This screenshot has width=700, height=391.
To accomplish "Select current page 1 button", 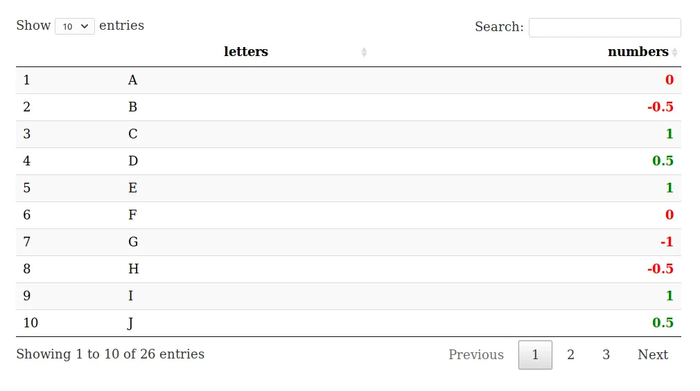I will 535,355.
